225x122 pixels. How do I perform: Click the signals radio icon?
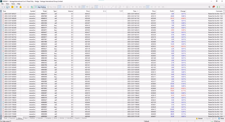pyautogui.click(x=24, y=7)
